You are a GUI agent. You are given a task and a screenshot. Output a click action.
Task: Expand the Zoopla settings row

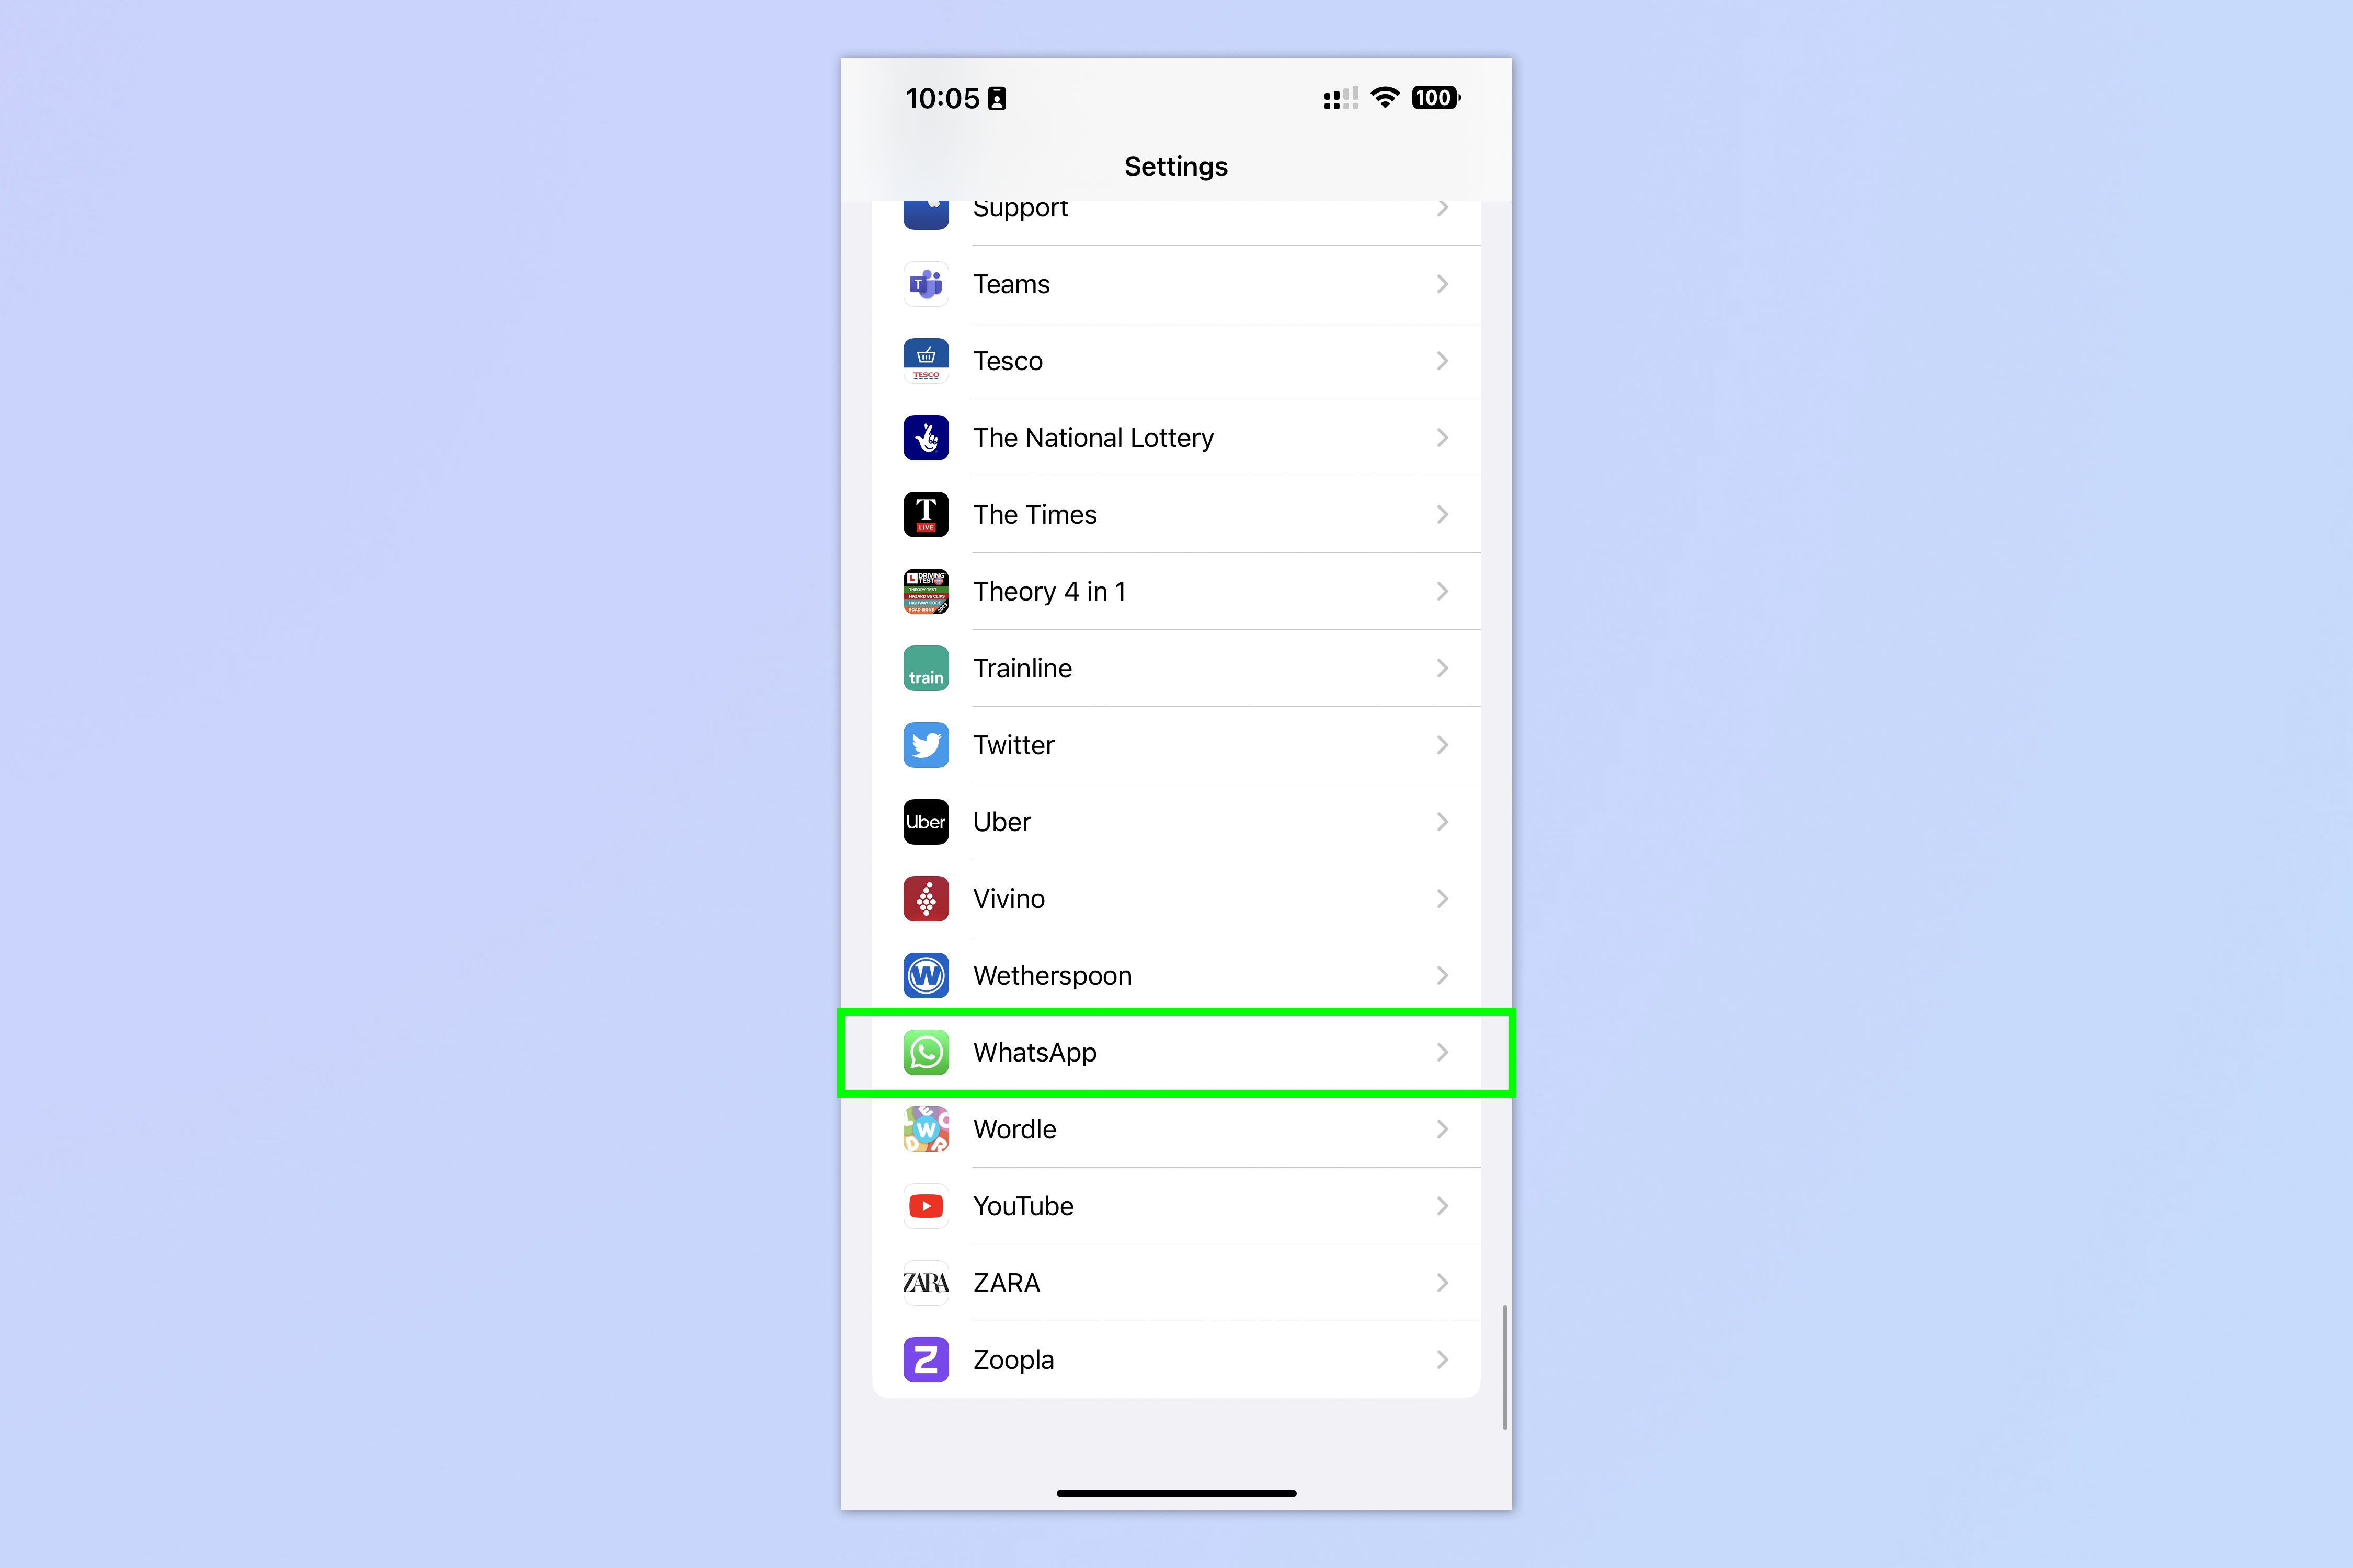coord(1176,1360)
